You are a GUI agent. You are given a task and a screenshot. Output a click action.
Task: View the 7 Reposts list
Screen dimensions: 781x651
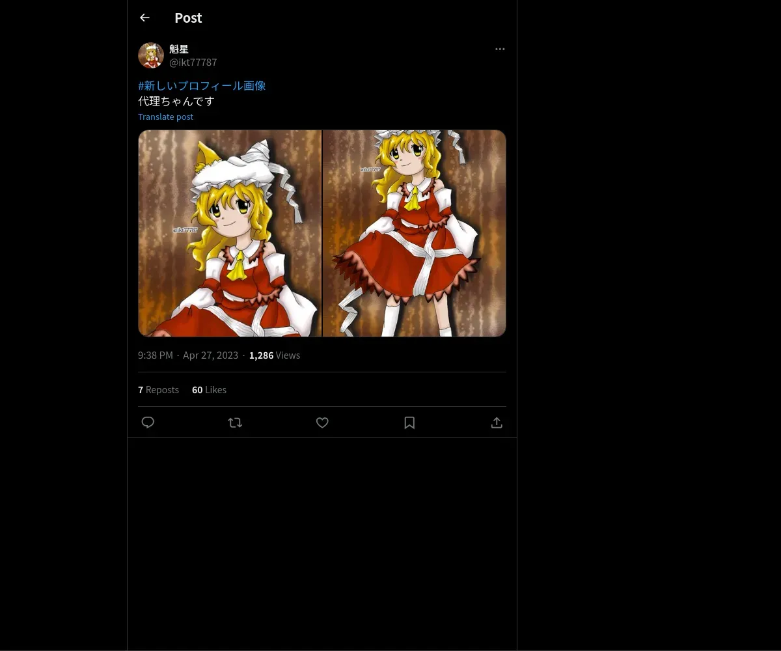point(158,389)
